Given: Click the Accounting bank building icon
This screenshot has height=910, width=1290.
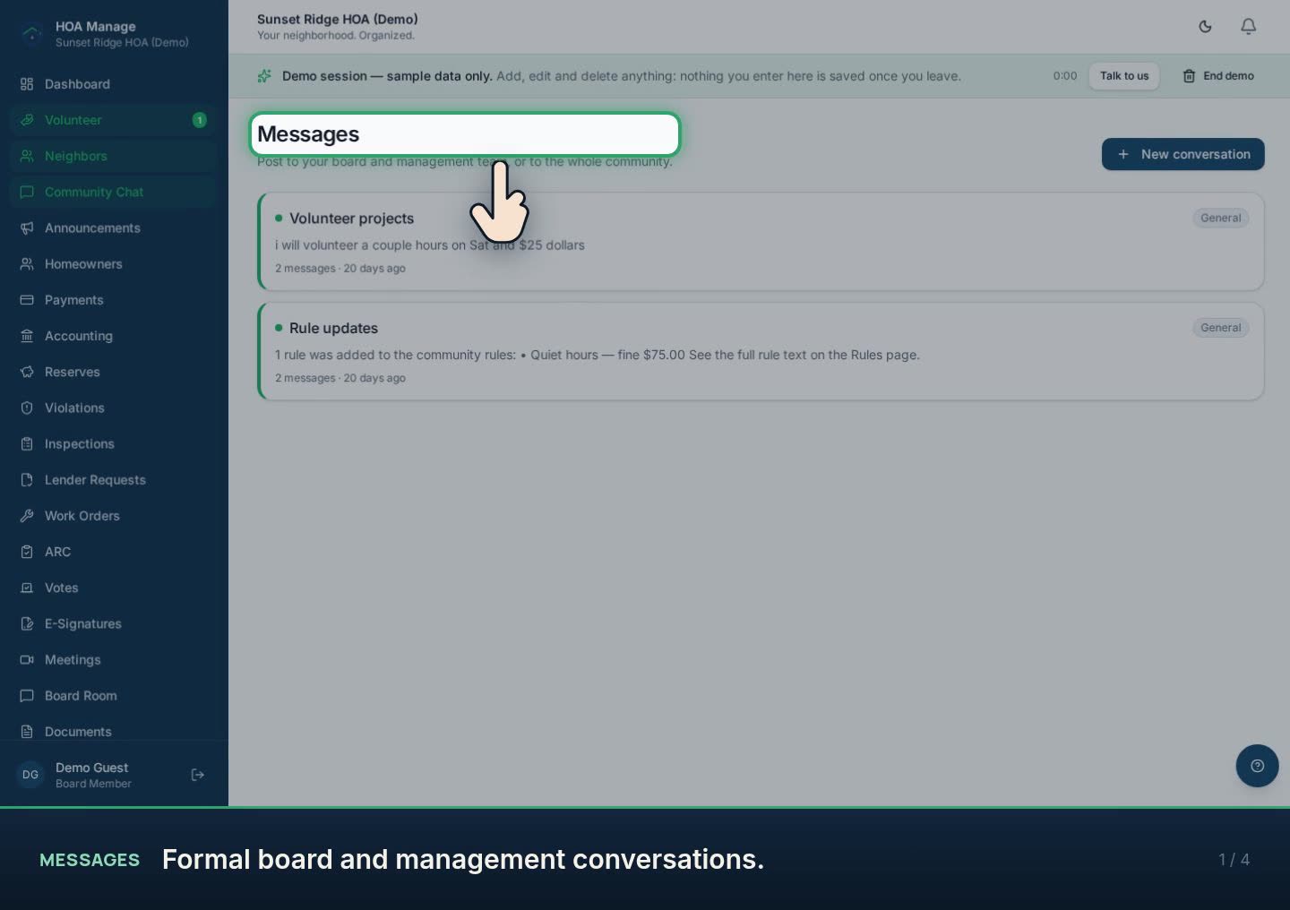Looking at the screenshot, I should (x=27, y=336).
